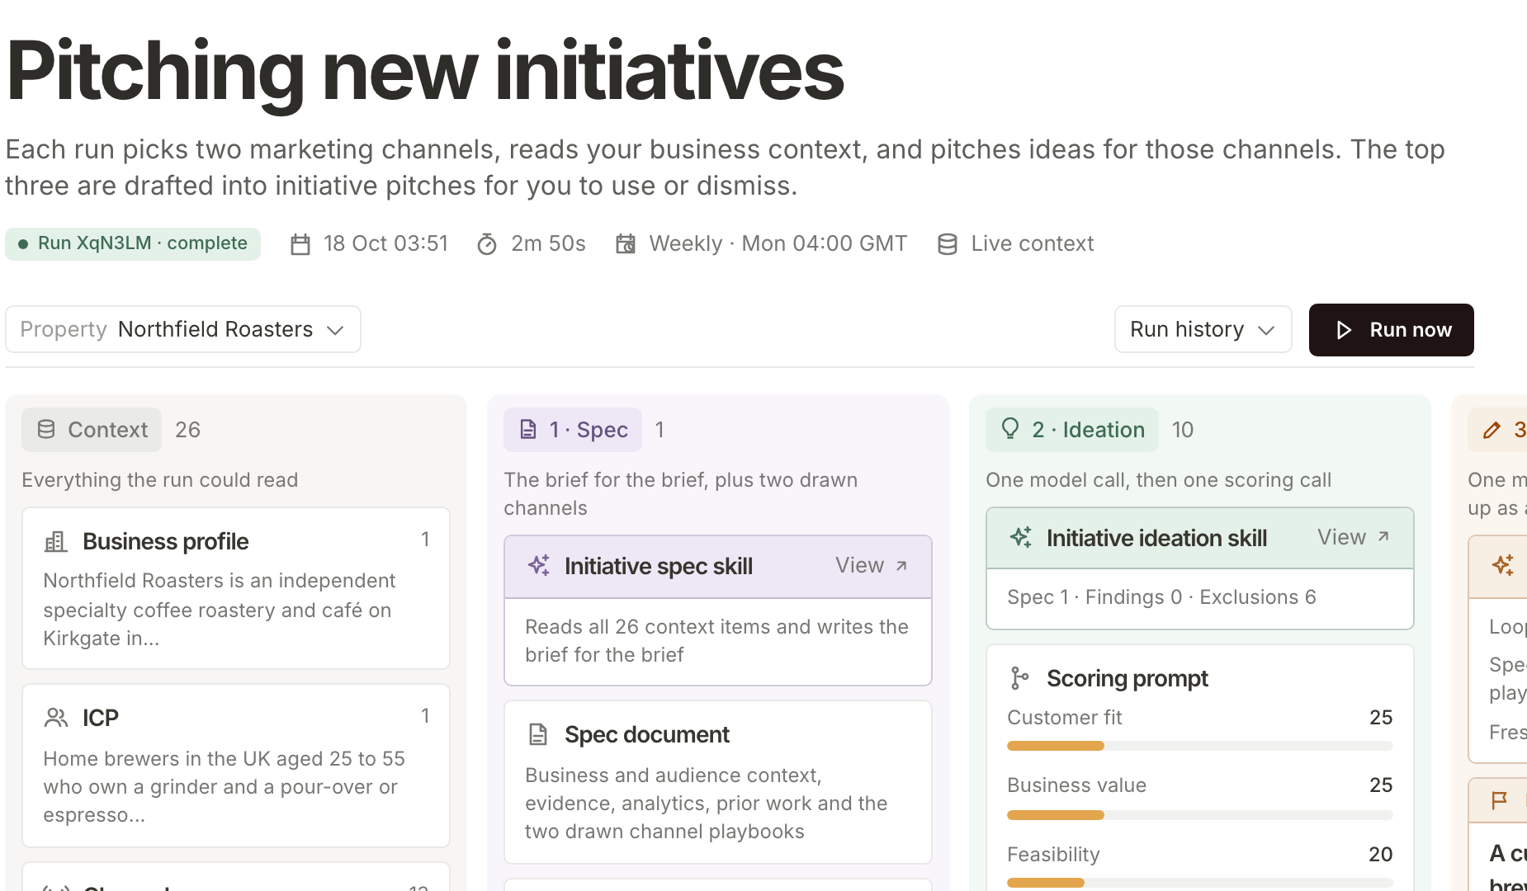Click the flag icon in the cut-off column
1527x891 pixels.
pos(1500,800)
